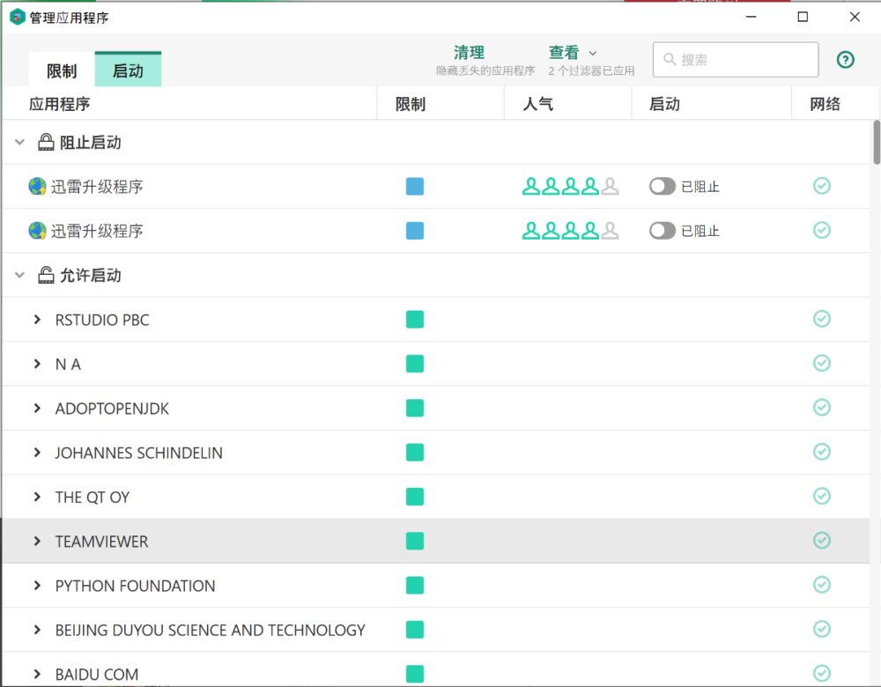Click the help question mark icon
881x687 pixels.
tap(845, 60)
